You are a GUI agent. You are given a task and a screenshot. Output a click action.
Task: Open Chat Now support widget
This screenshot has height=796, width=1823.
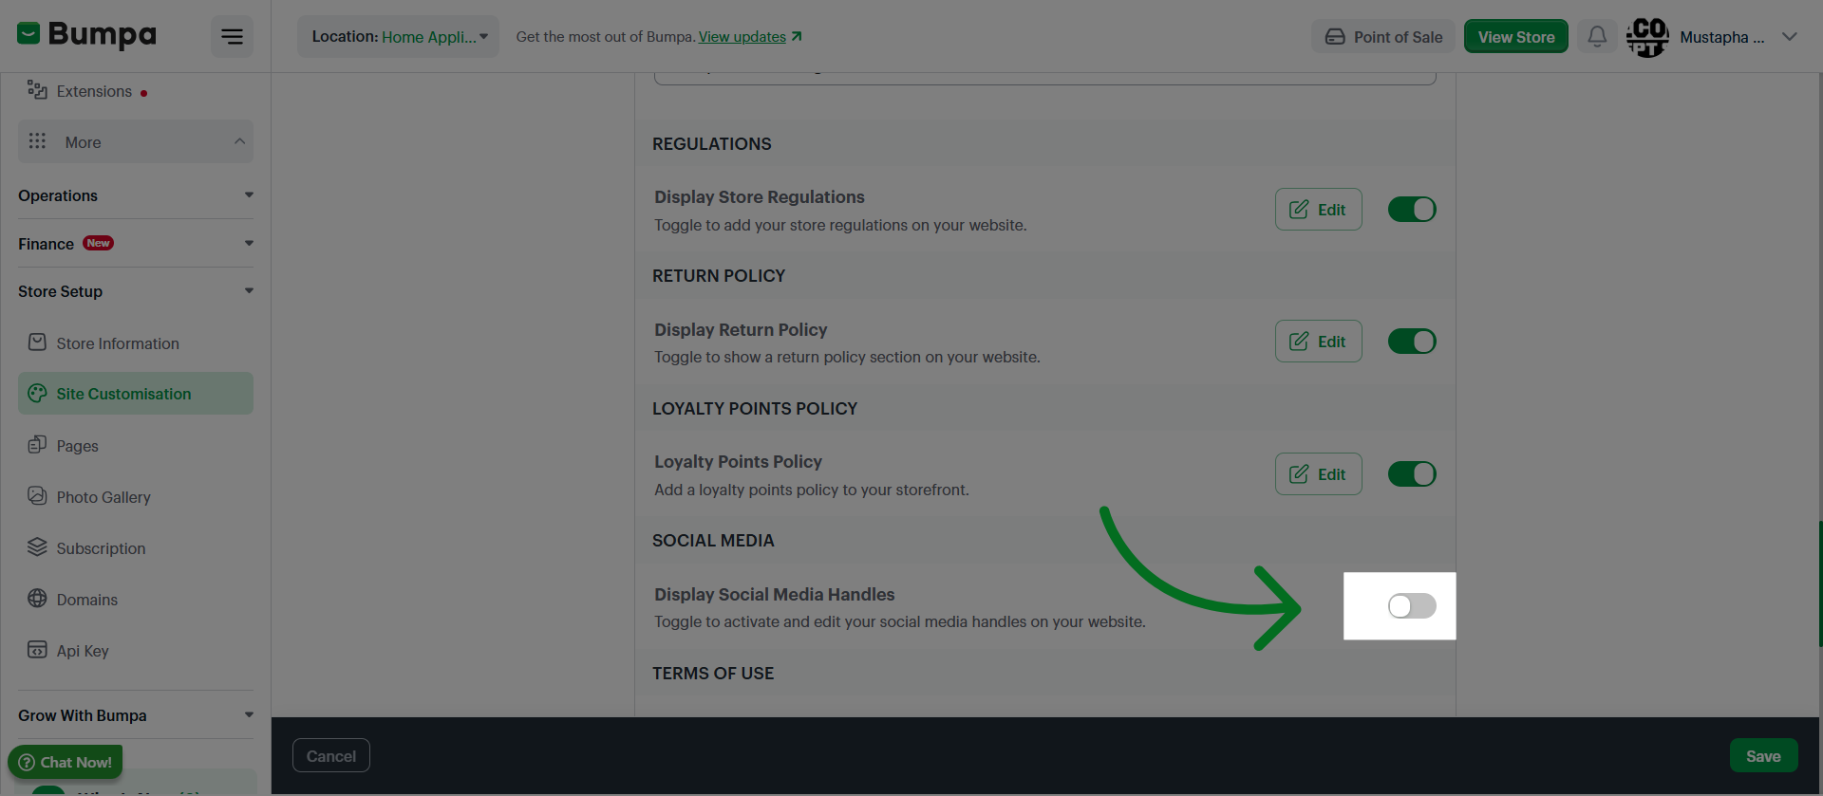[x=66, y=762]
